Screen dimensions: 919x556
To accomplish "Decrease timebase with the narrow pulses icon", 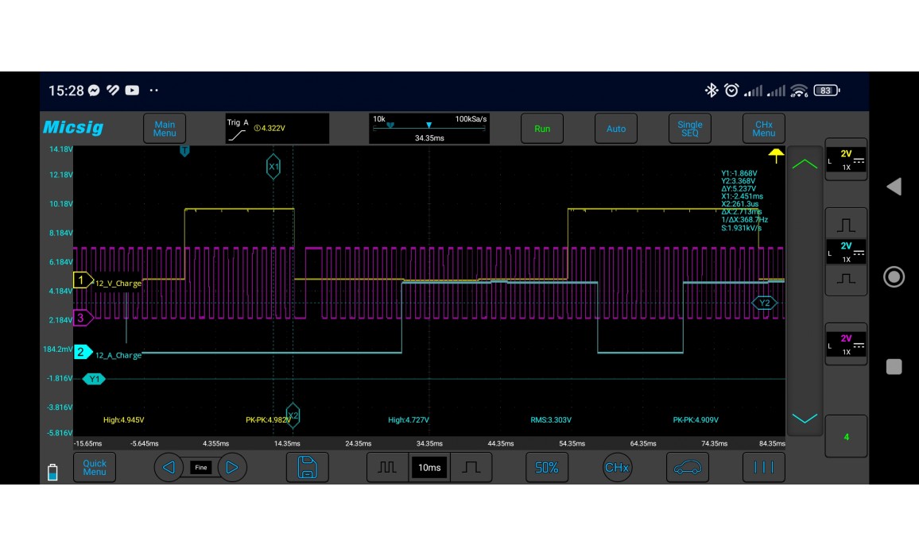I will (387, 467).
